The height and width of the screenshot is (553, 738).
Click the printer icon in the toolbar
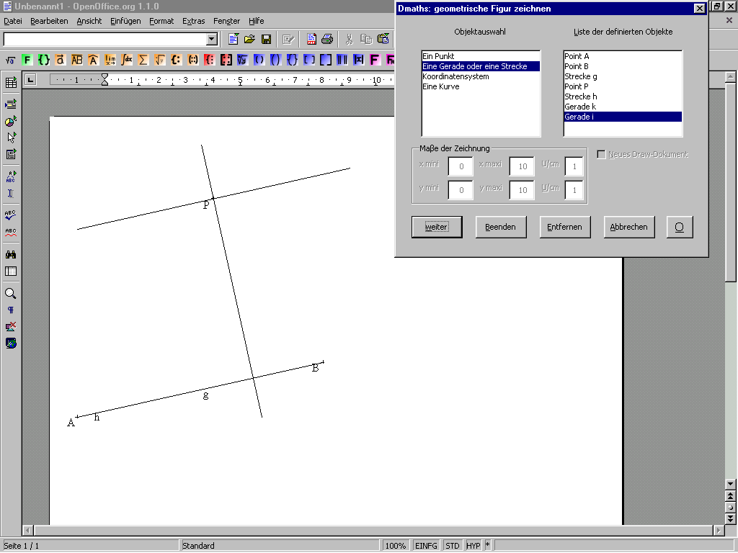pos(327,39)
